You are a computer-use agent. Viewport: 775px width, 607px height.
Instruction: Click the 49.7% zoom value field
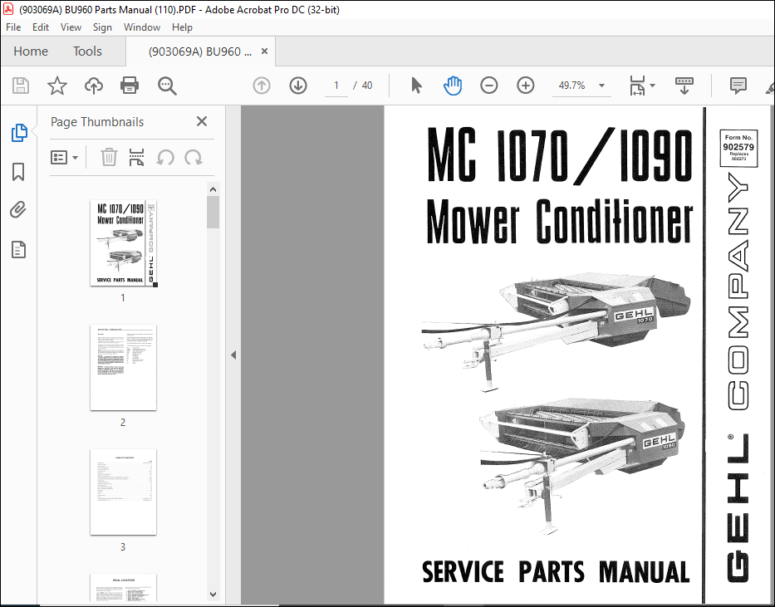tap(571, 86)
